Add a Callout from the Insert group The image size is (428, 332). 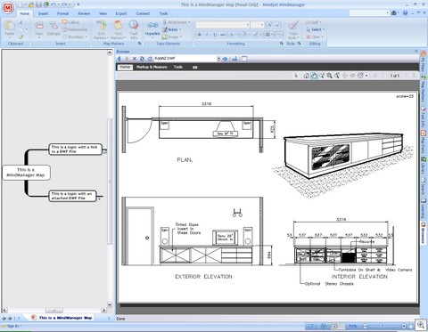click(70, 22)
